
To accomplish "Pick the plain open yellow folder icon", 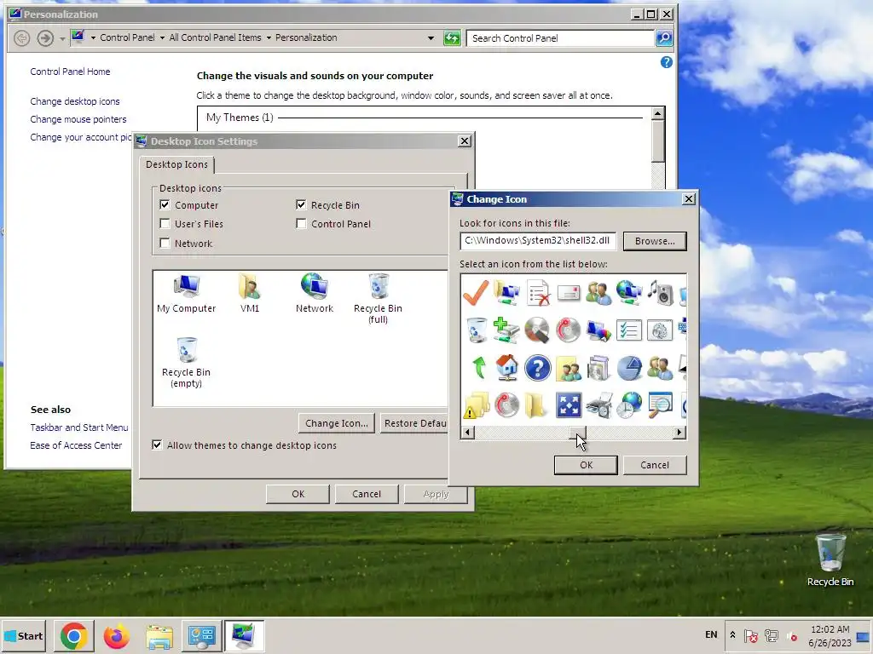I will 535,405.
